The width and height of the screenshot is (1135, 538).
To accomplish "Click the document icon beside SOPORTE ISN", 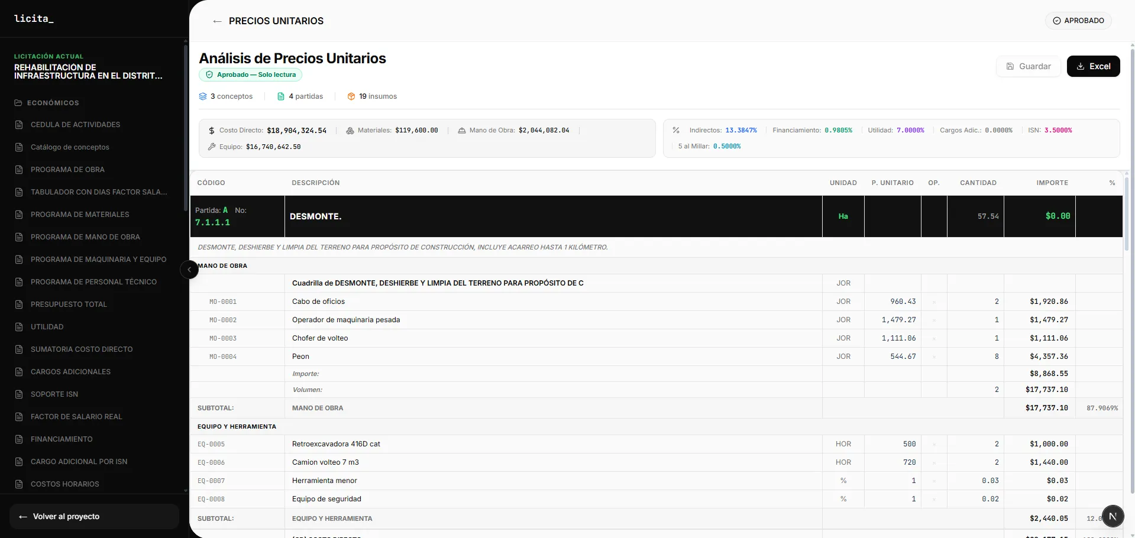I will (x=19, y=394).
